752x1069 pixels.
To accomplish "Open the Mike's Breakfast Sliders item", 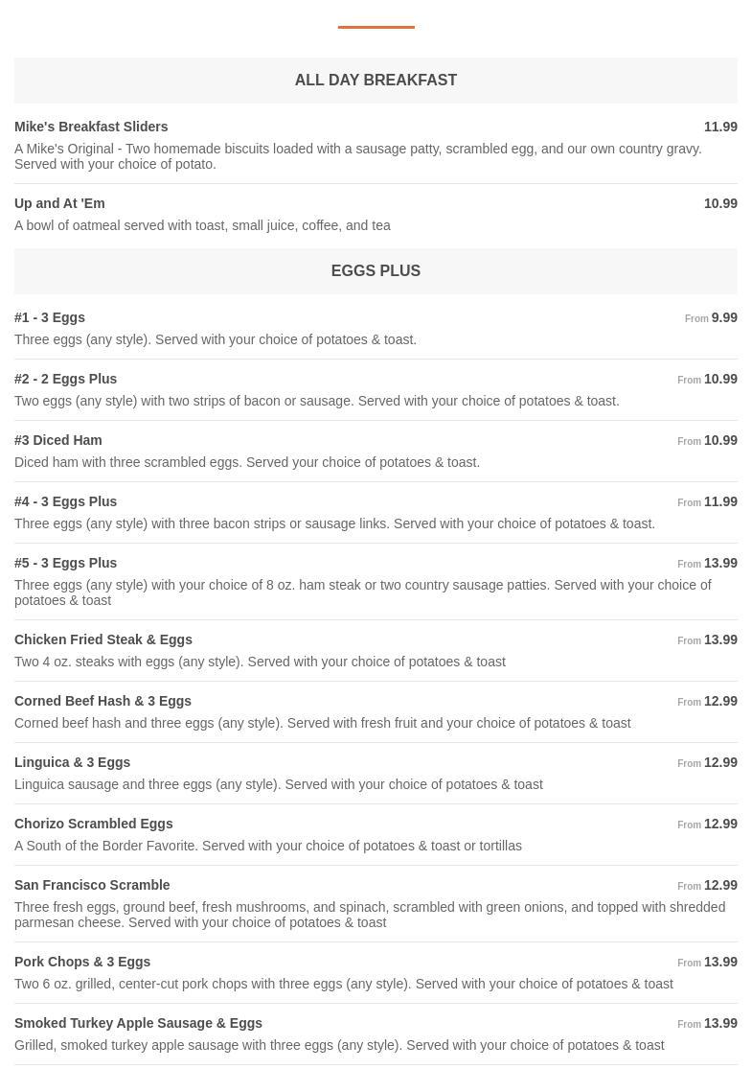I will click(91, 127).
